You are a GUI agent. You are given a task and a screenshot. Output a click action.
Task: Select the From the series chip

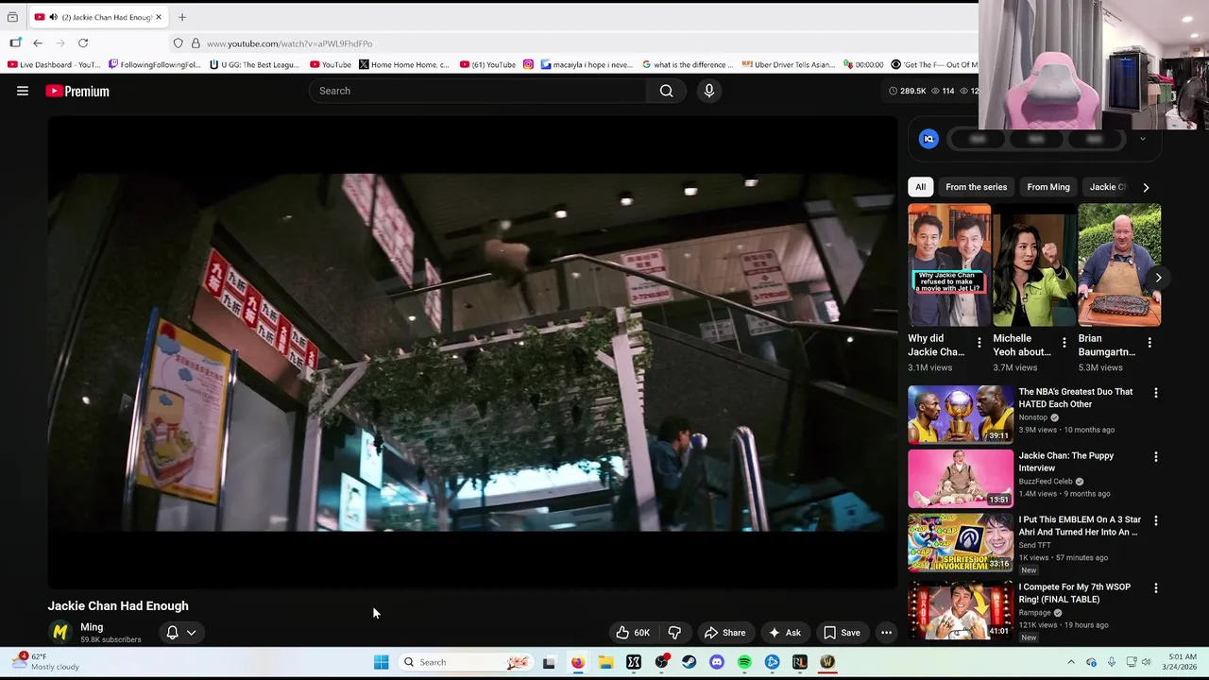point(977,187)
